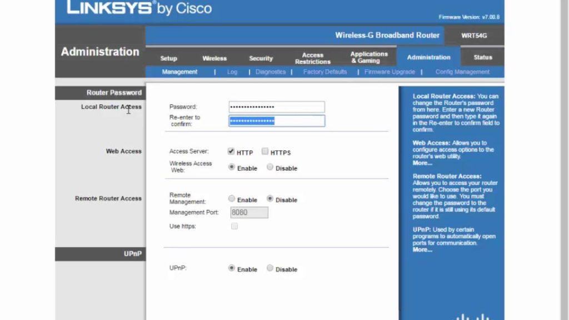Image resolution: width=569 pixels, height=320 pixels.
Task: Select Enable for Wireless Access Web
Action: (232, 167)
